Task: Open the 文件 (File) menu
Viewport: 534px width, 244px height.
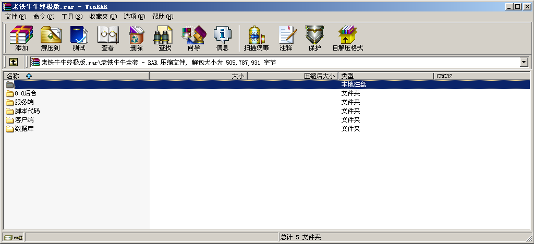Action: pos(15,17)
